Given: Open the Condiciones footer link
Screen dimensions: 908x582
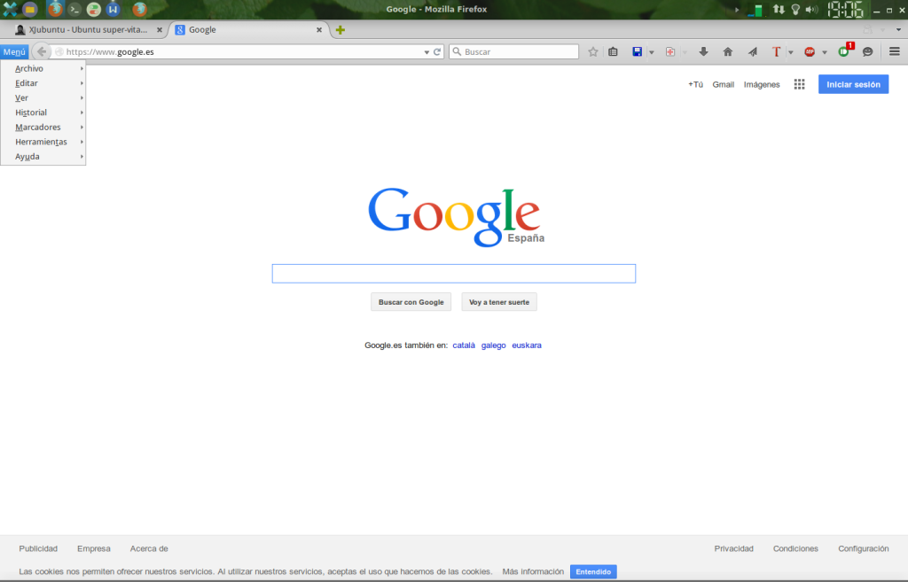Looking at the screenshot, I should pyautogui.click(x=795, y=548).
